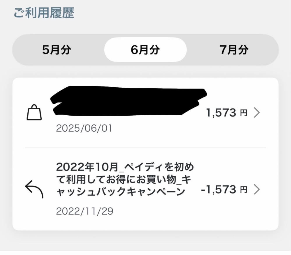This screenshot has height=255, width=291.
Task: Click the curved return arrow refund icon
Action: click(34, 189)
